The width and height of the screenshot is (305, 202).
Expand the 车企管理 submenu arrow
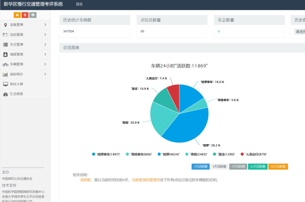(x=45, y=45)
